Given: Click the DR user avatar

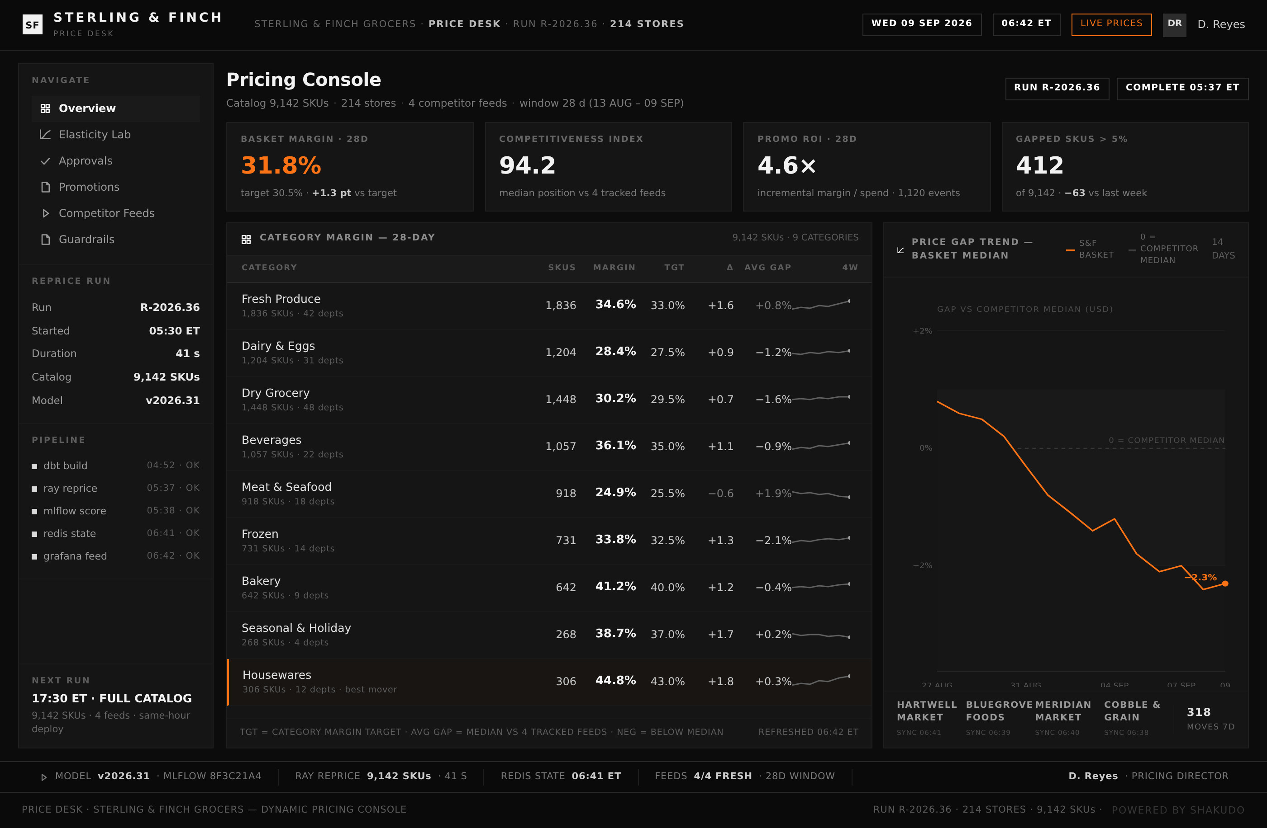Looking at the screenshot, I should point(1174,24).
